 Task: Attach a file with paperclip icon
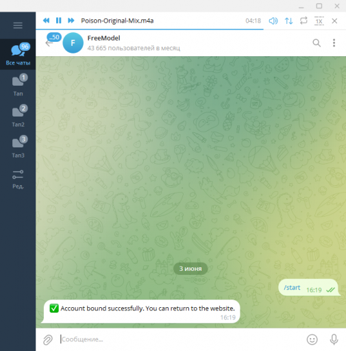point(48,339)
